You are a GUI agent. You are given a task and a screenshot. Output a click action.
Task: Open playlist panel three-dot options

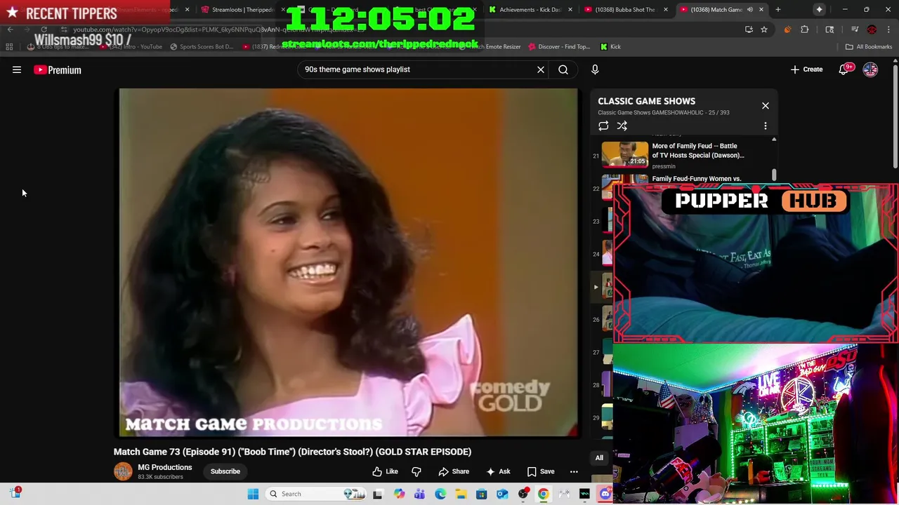click(x=766, y=126)
